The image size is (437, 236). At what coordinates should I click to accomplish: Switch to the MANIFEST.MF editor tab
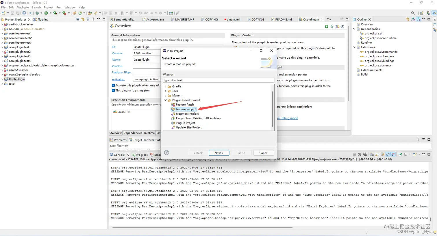(x=182, y=19)
